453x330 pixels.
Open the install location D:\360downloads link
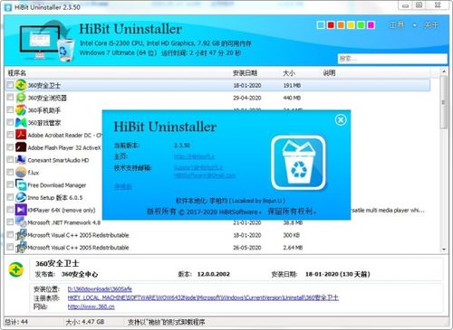[100, 289]
